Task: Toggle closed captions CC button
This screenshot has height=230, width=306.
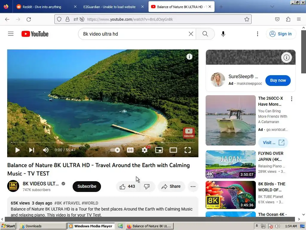Action: coord(130,150)
